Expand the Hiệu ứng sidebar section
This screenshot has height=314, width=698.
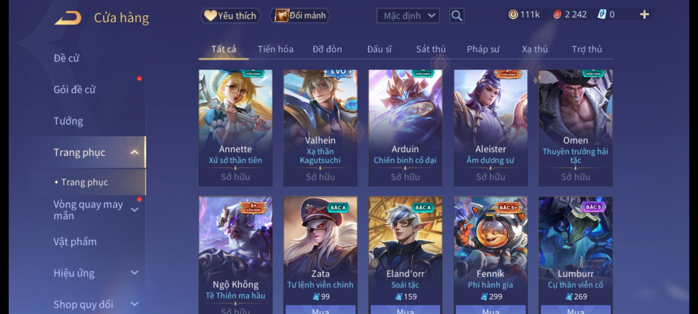(134, 273)
